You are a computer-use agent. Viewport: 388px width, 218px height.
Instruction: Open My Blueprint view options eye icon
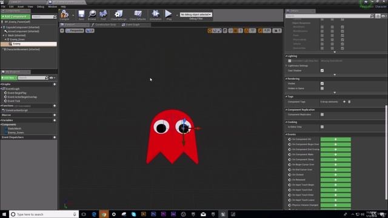52,78
